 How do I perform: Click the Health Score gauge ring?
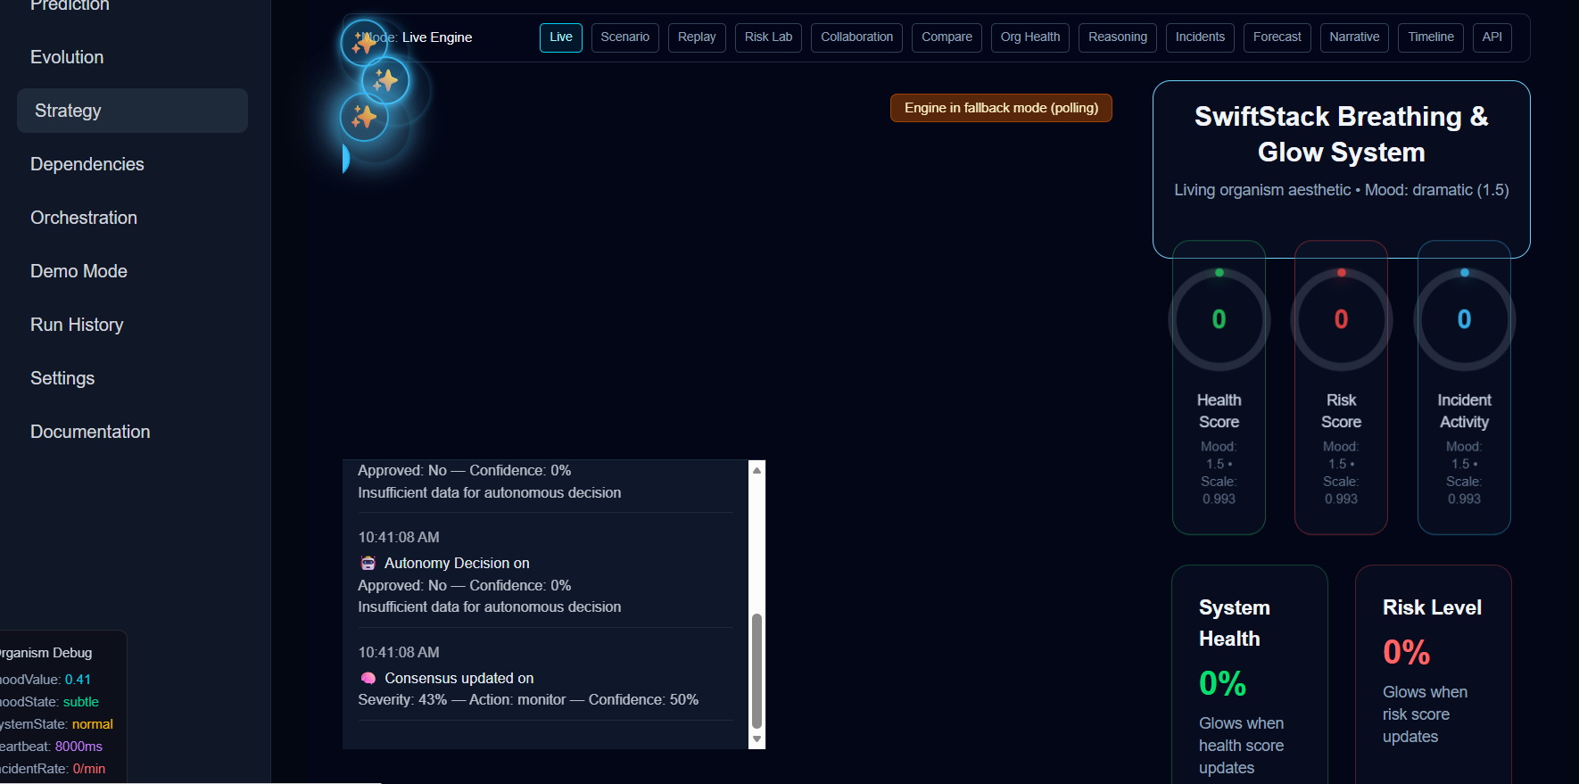point(1219,319)
